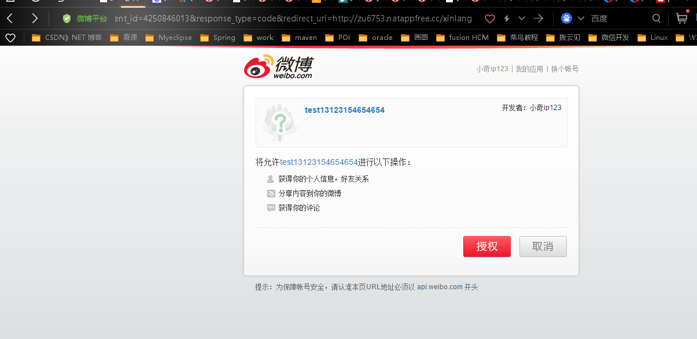Open the oracle bookmark folder

[375, 38]
